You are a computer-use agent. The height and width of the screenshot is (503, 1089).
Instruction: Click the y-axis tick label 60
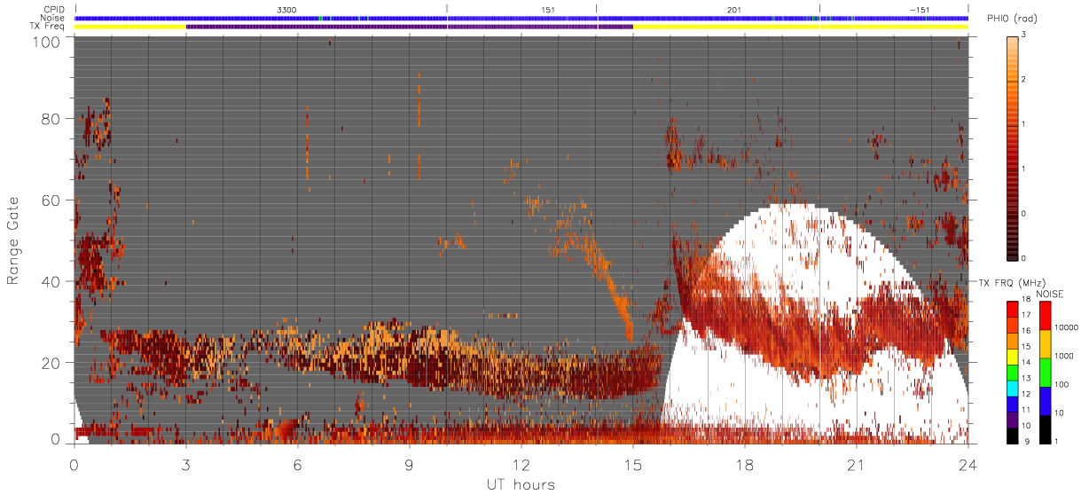pos(51,200)
